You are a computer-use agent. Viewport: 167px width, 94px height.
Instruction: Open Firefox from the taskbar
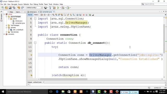[x=117, y=92]
